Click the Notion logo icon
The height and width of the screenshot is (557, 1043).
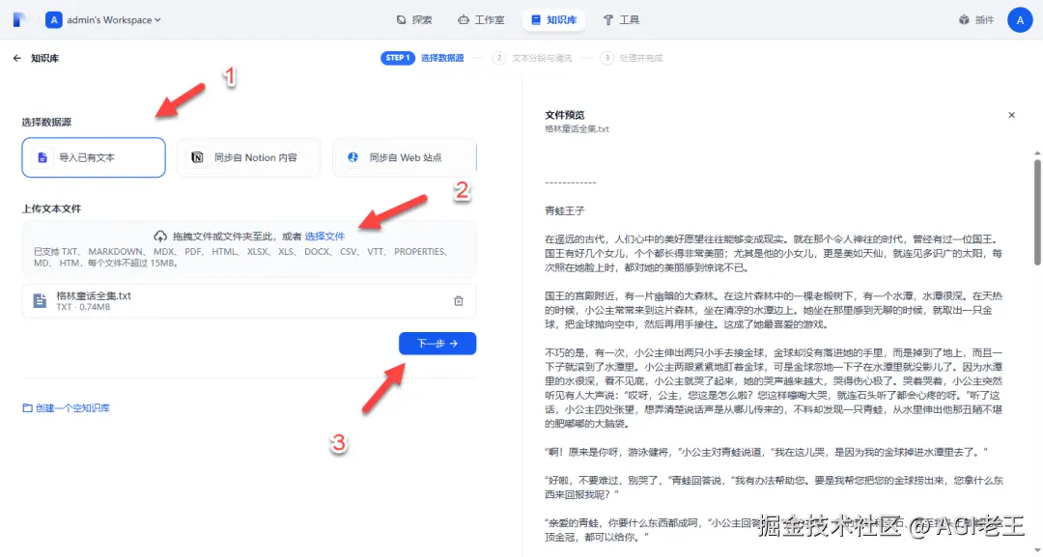click(x=197, y=157)
